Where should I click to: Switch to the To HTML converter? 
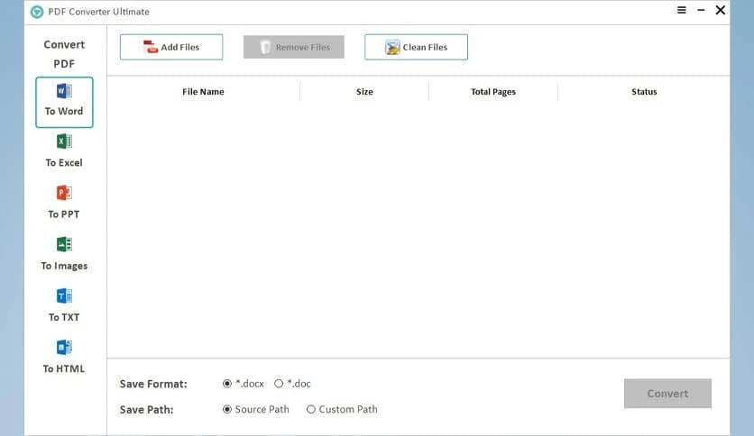point(64,357)
